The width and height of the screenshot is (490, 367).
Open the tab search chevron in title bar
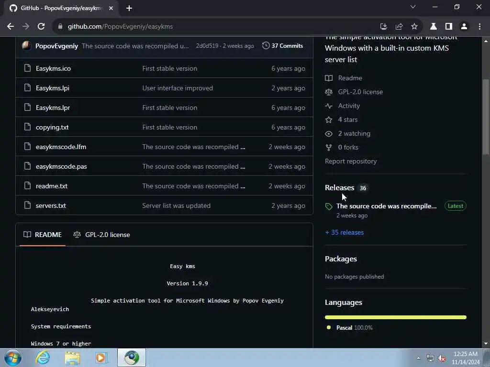(413, 7)
